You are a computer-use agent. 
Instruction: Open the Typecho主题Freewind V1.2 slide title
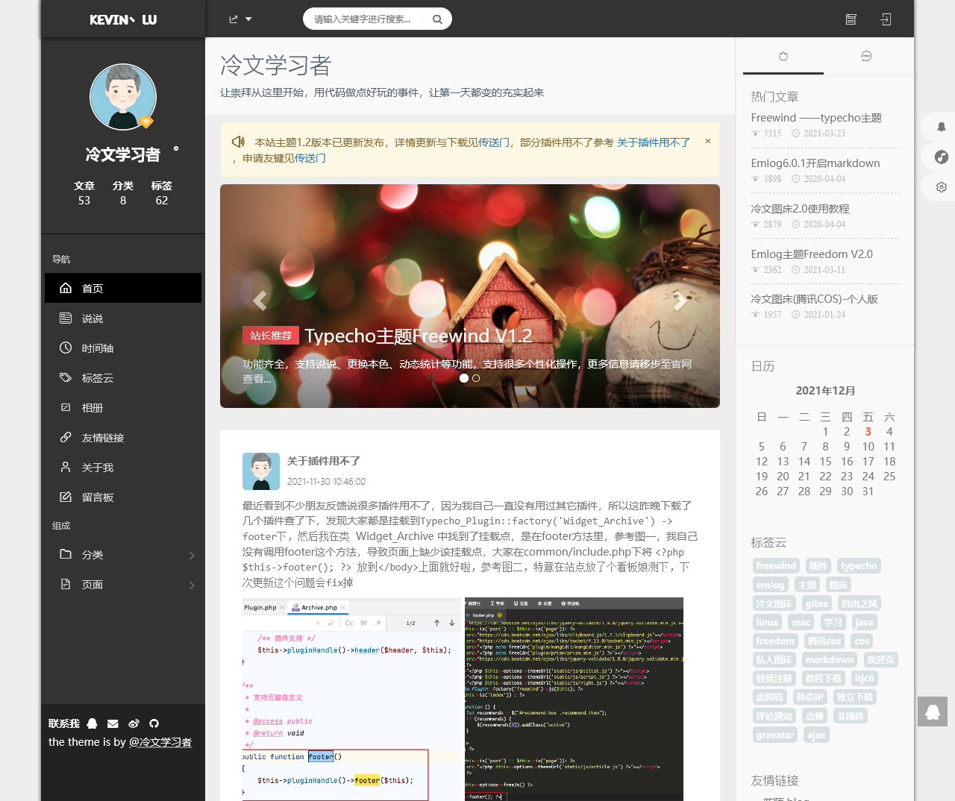419,336
